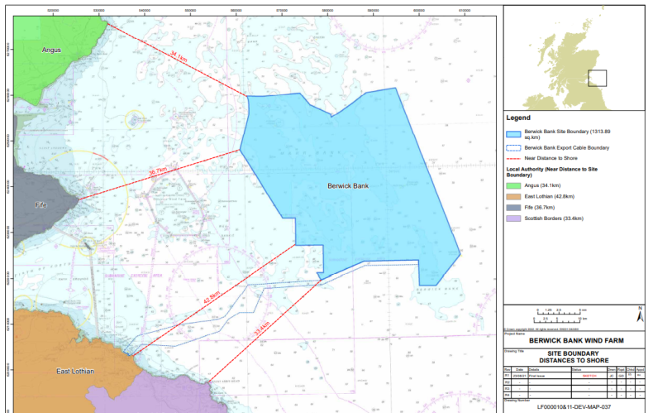Viewport: 653px width, 413px height.
Task: Click the red SKETCH status cell
Action: click(x=589, y=375)
